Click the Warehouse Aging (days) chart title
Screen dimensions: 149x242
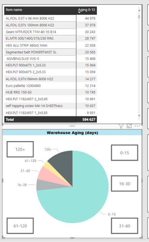tap(72, 133)
